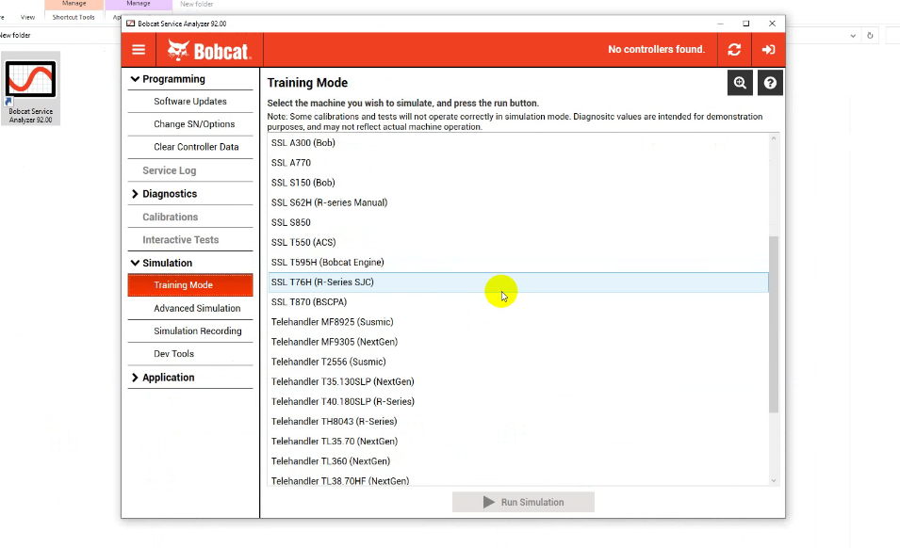
Task: Select Telehandler MF8925 (Susmic)
Action: point(518,322)
